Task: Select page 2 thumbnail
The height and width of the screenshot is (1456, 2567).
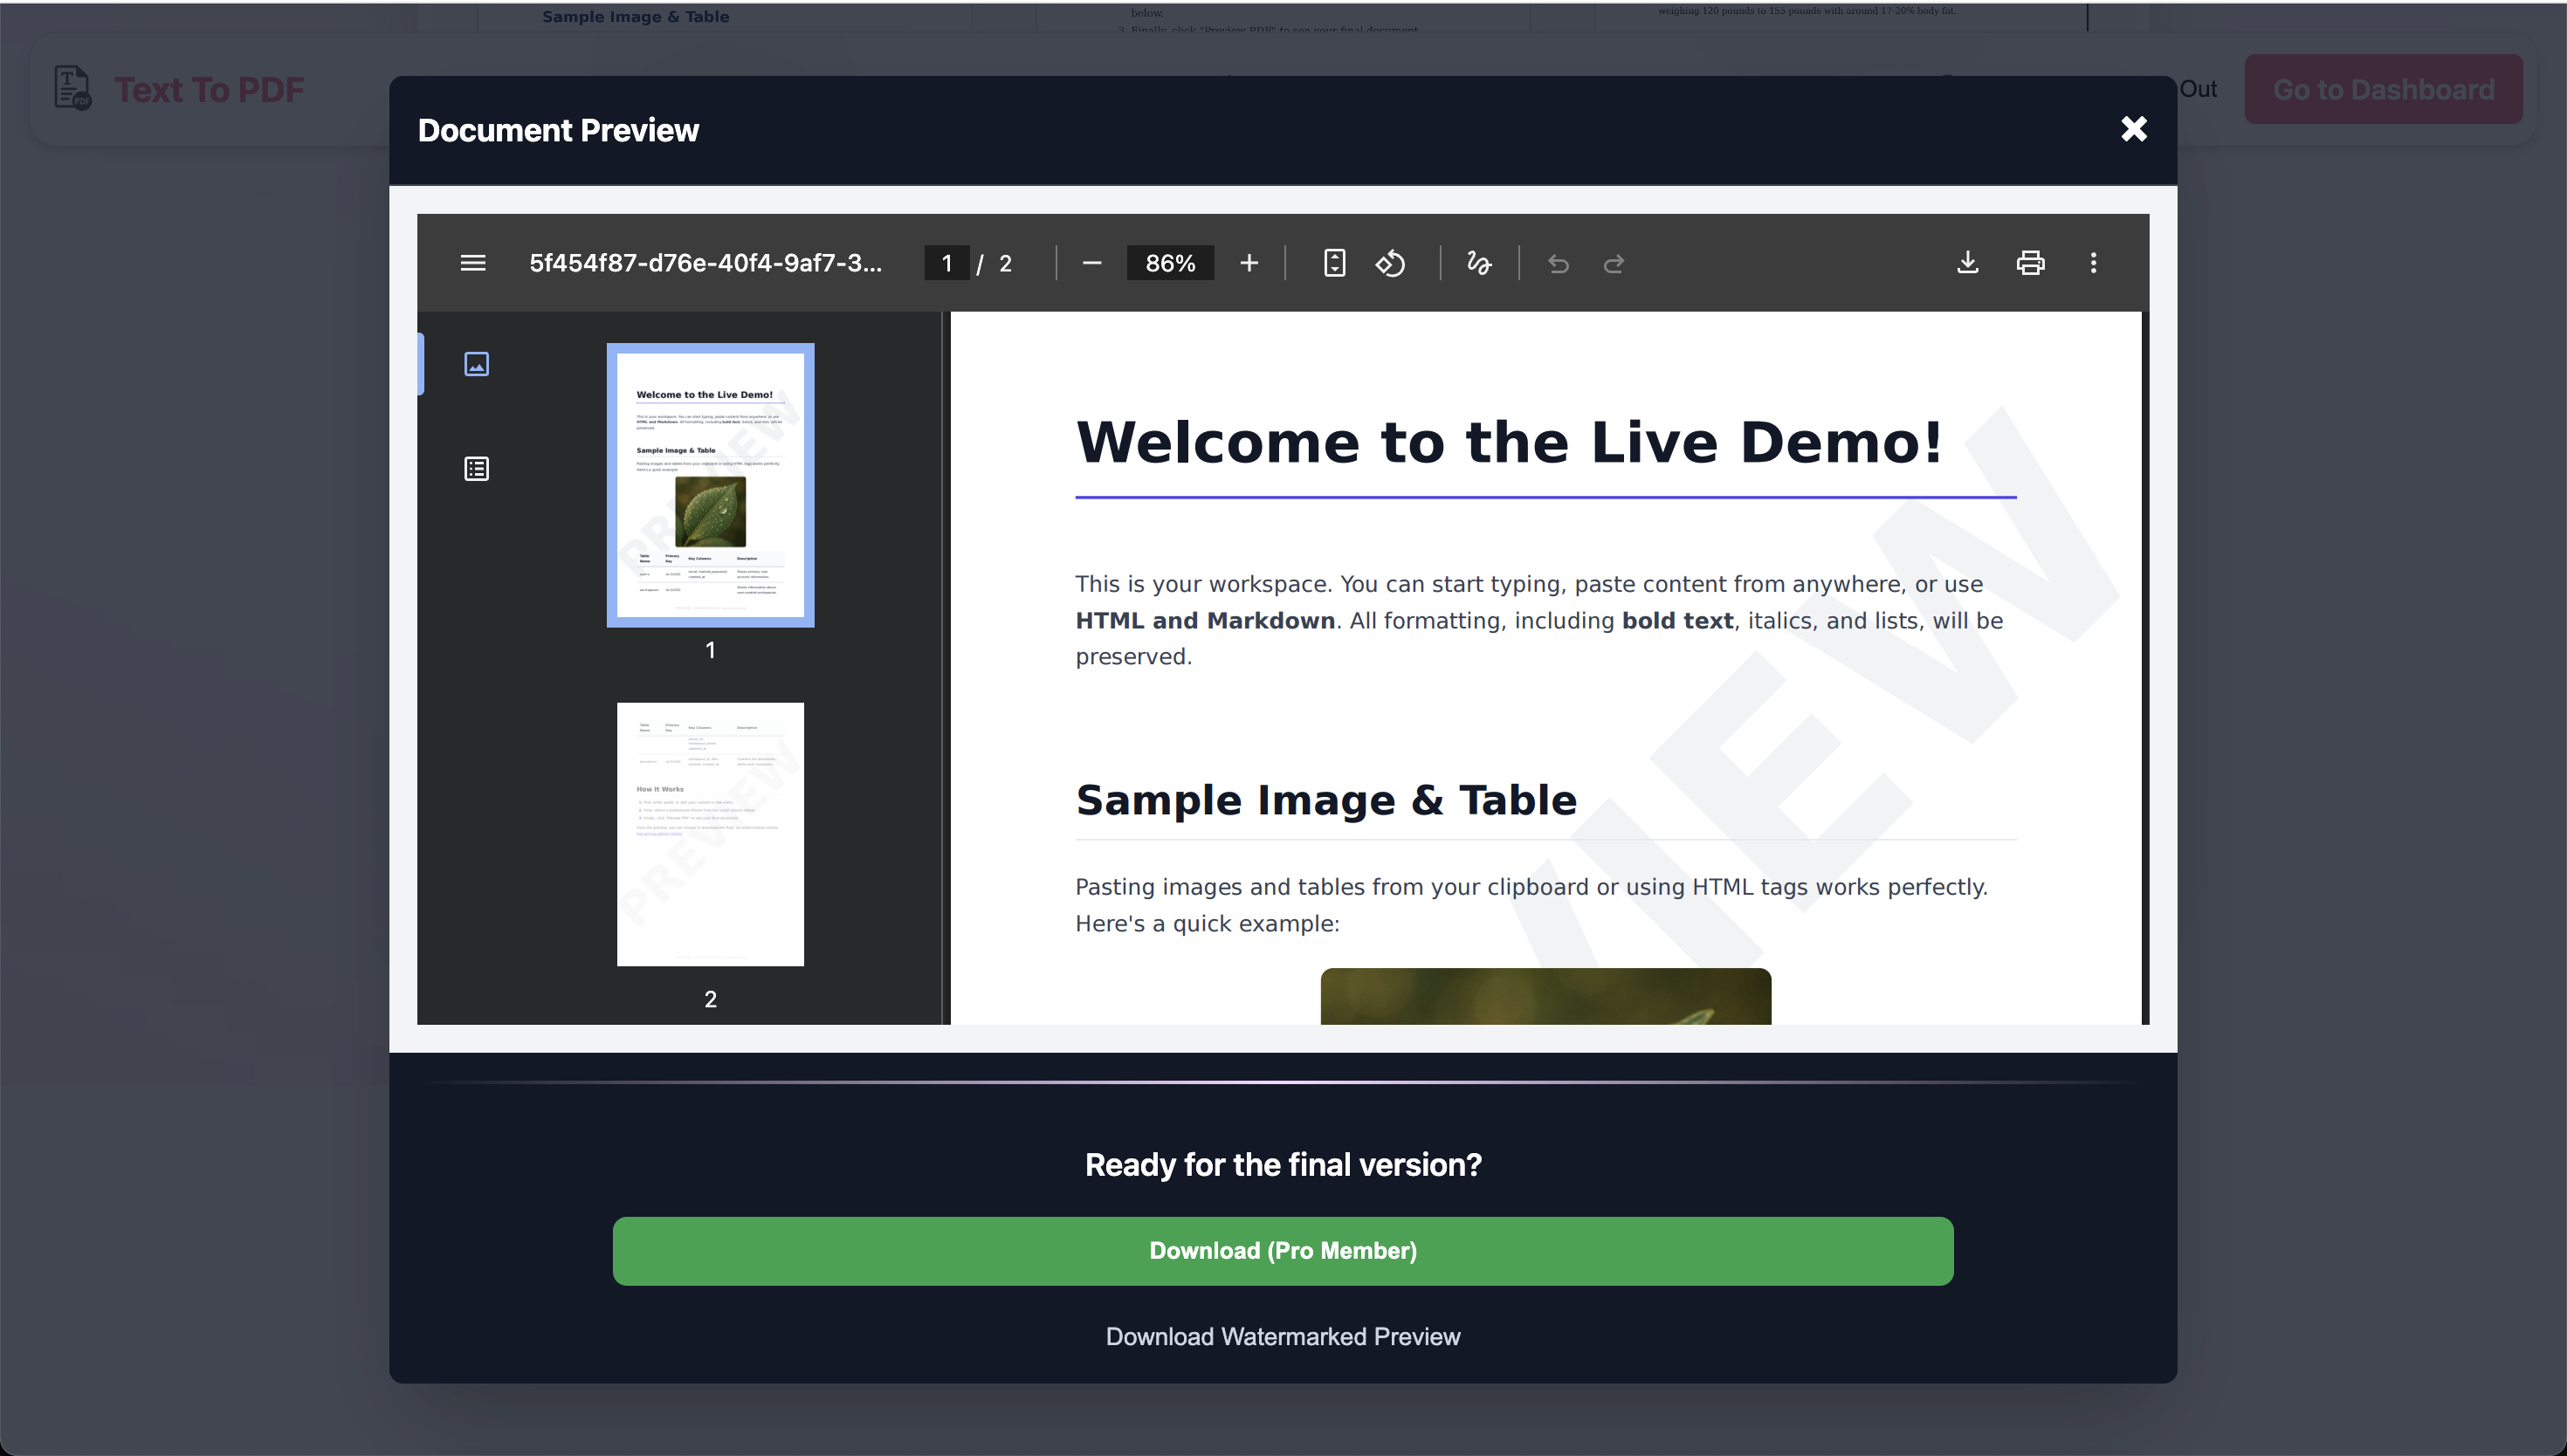Action: (x=710, y=834)
